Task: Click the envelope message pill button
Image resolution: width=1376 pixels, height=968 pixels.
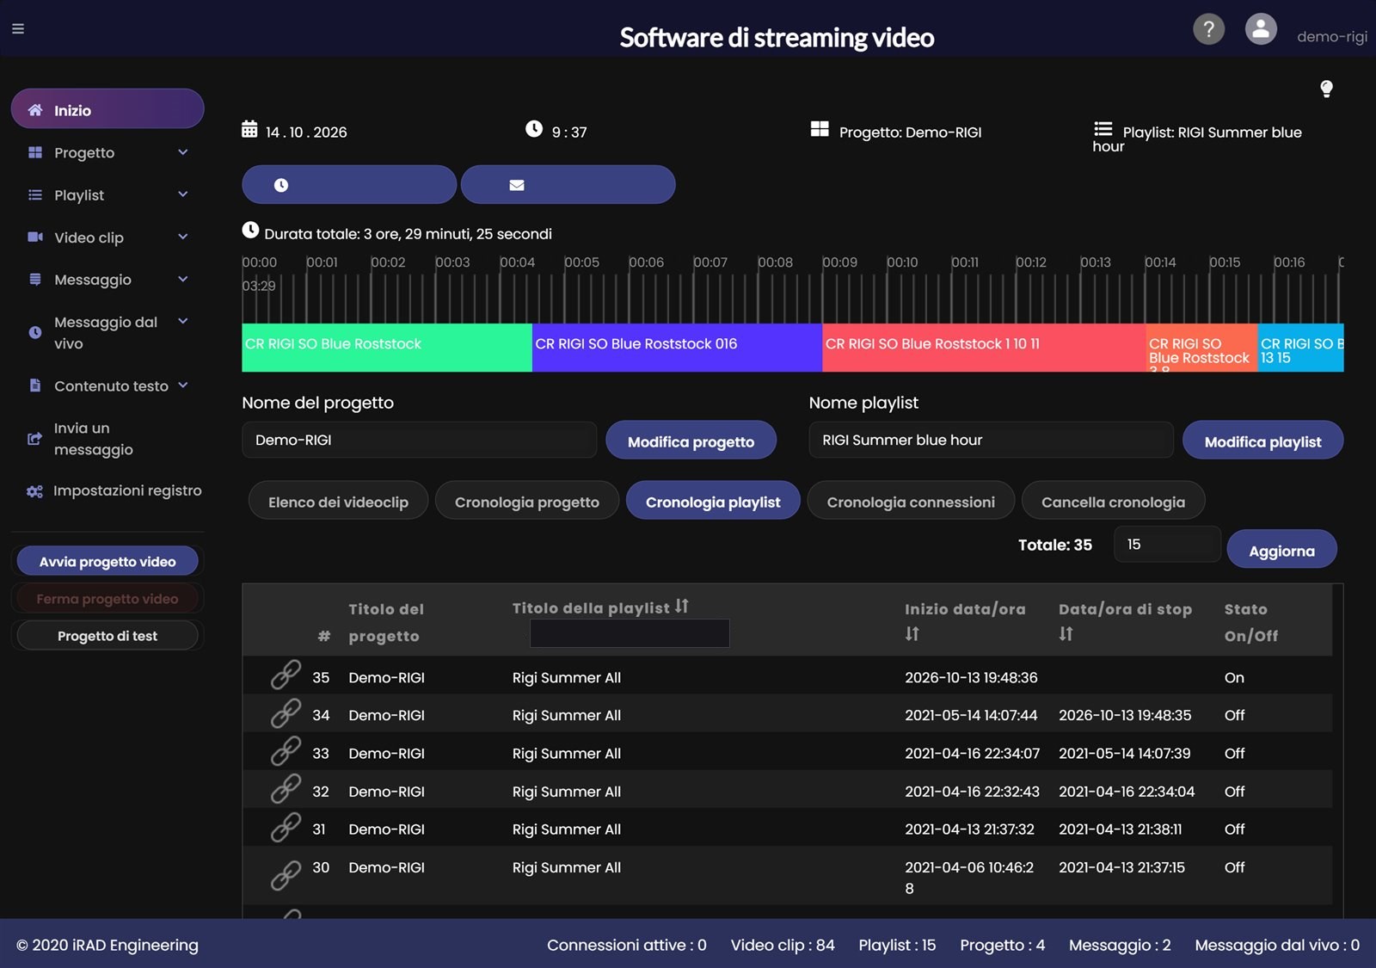Action: point(568,185)
